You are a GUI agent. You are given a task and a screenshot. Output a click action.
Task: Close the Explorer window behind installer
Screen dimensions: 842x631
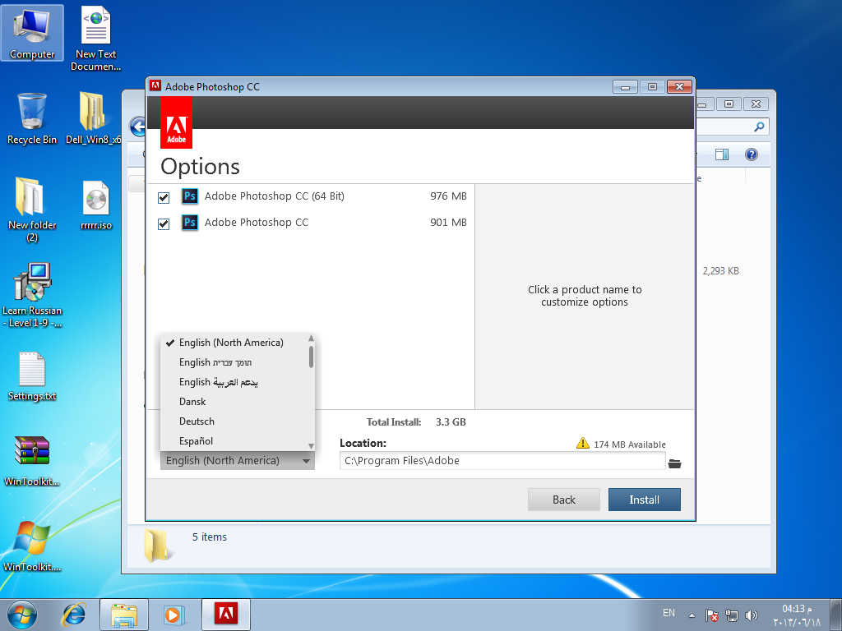tap(756, 104)
